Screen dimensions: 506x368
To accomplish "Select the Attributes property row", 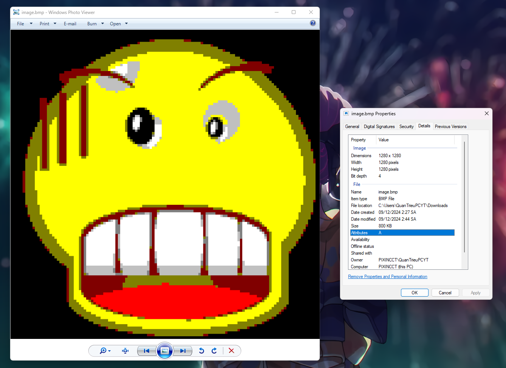I will (402, 233).
